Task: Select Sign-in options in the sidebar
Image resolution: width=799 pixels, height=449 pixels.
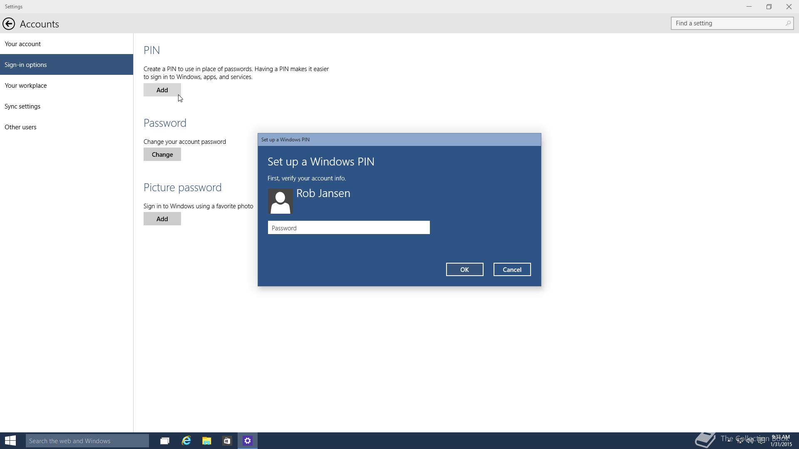Action: click(x=67, y=65)
